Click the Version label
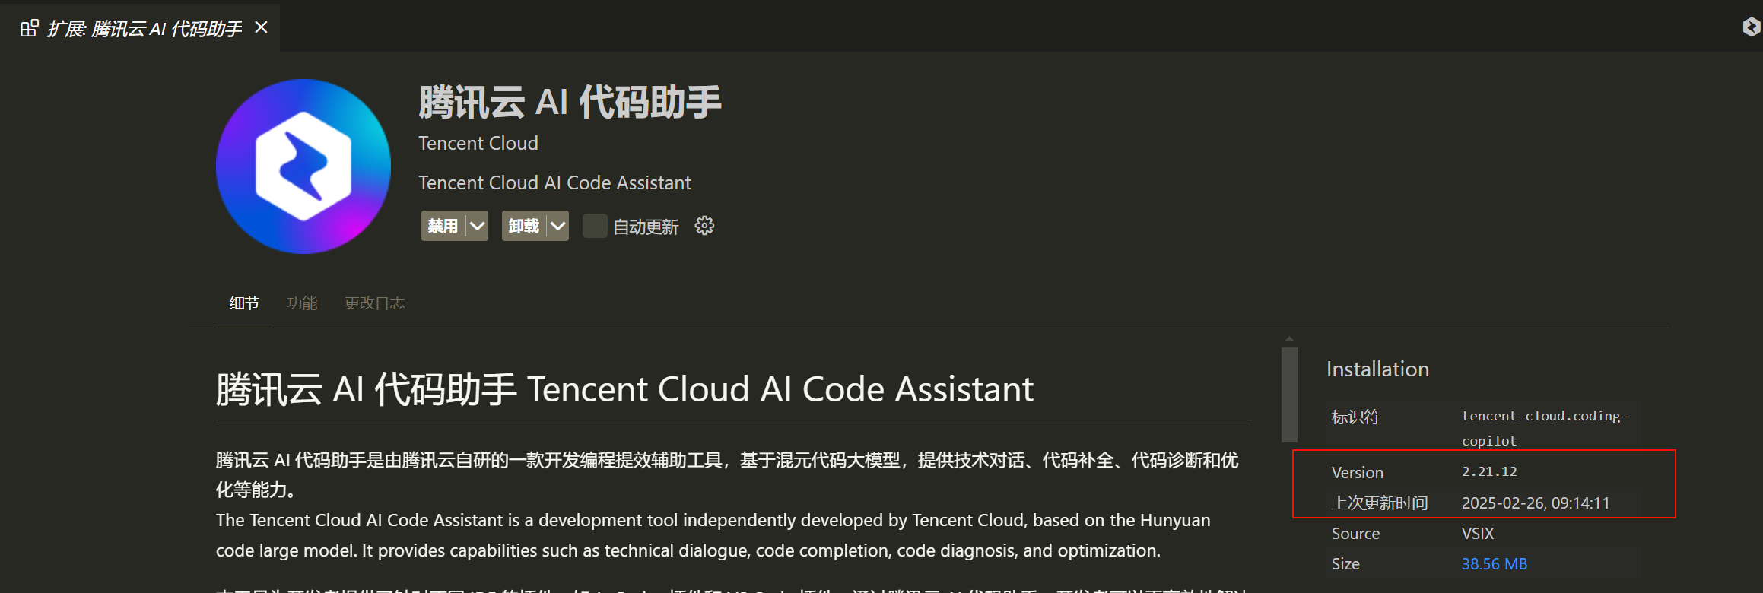The image size is (1763, 593). click(x=1357, y=473)
